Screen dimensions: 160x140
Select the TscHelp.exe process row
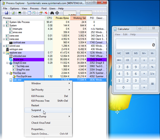pos(54,66)
